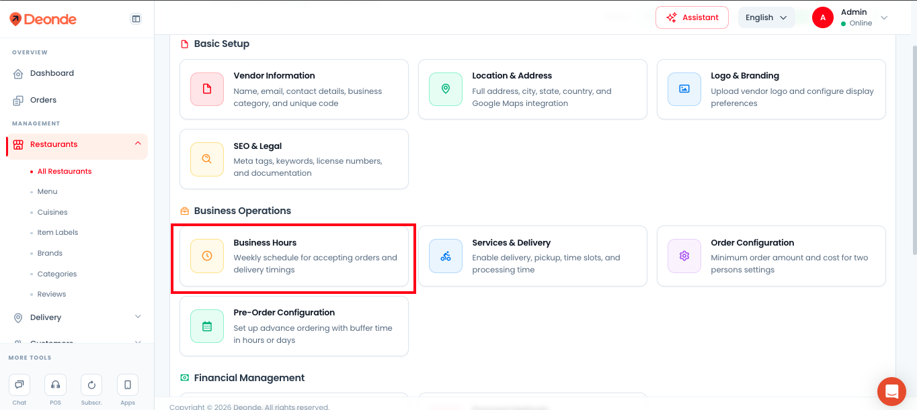Select All Restaurants submenu item
Image resolution: width=917 pixels, height=410 pixels.
pos(65,172)
